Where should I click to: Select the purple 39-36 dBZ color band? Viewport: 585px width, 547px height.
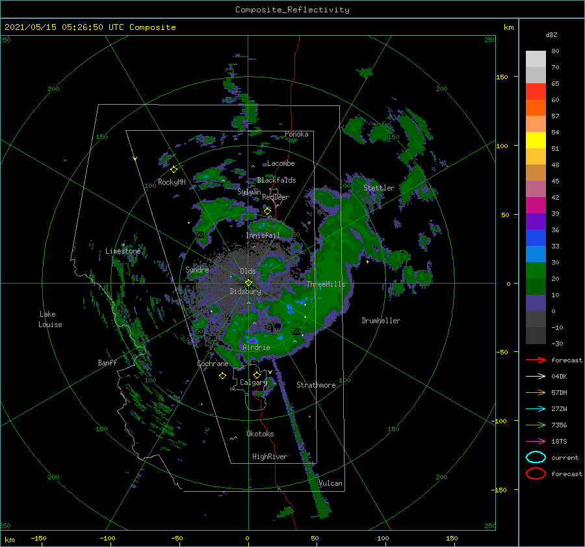536,221
